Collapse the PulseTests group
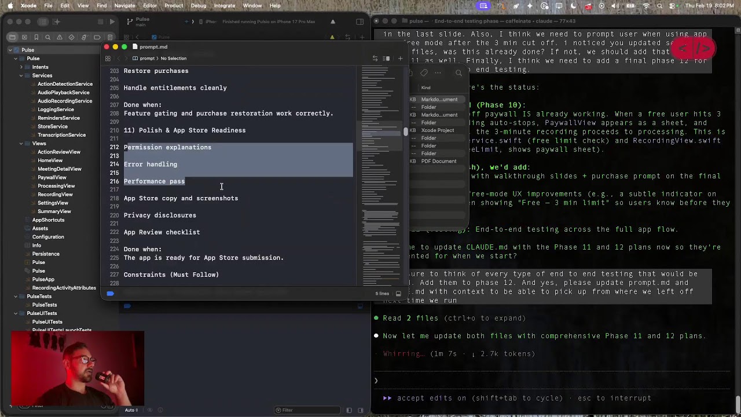Screen dimensions: 741x417 tap(16, 297)
